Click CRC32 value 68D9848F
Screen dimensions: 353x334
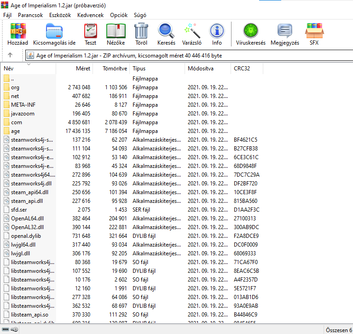coord(245,166)
